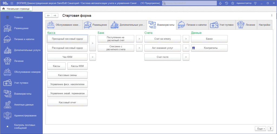Expand arrow beside Счет на оплату
The width and height of the screenshot is (277, 134).
coord(186,39)
